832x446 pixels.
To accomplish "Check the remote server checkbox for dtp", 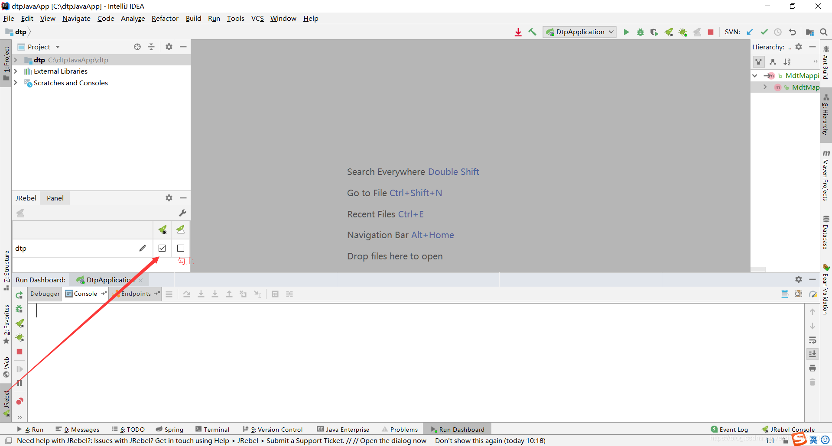I will click(181, 248).
